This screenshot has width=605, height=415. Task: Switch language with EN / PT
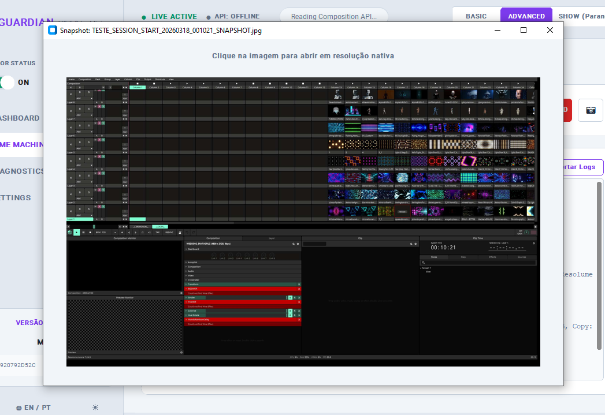(x=38, y=407)
